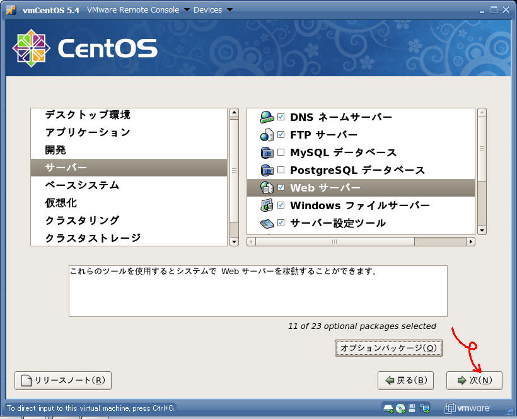Click the DNS ネームサーバー package icon
Image resolution: width=517 pixels, height=419 pixels.
coord(267,117)
